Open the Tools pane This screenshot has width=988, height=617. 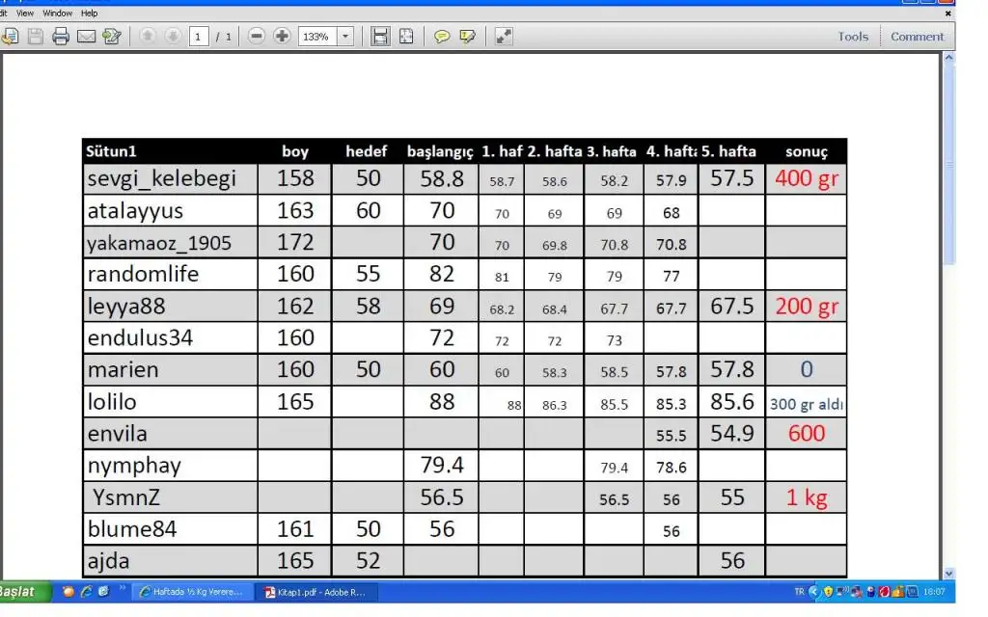(x=853, y=37)
